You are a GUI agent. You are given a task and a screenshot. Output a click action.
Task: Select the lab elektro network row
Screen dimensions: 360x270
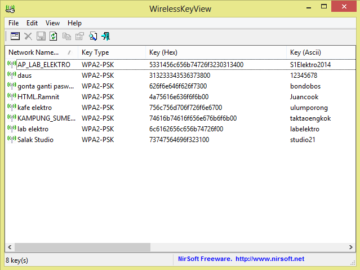click(x=180, y=129)
